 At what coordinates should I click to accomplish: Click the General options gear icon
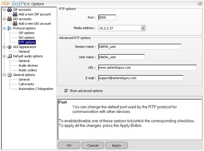click(10, 75)
